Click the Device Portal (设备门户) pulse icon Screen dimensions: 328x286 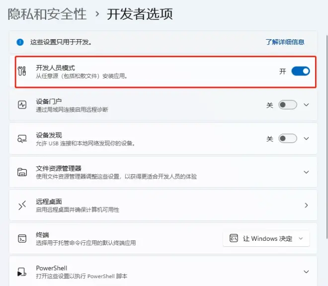(22, 105)
